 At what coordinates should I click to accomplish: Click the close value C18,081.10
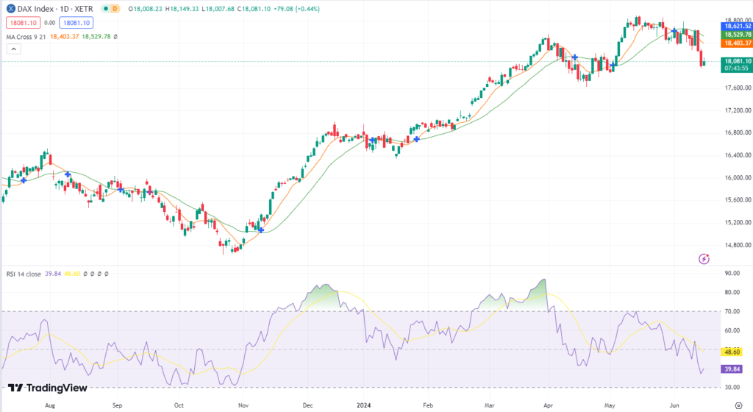point(253,9)
